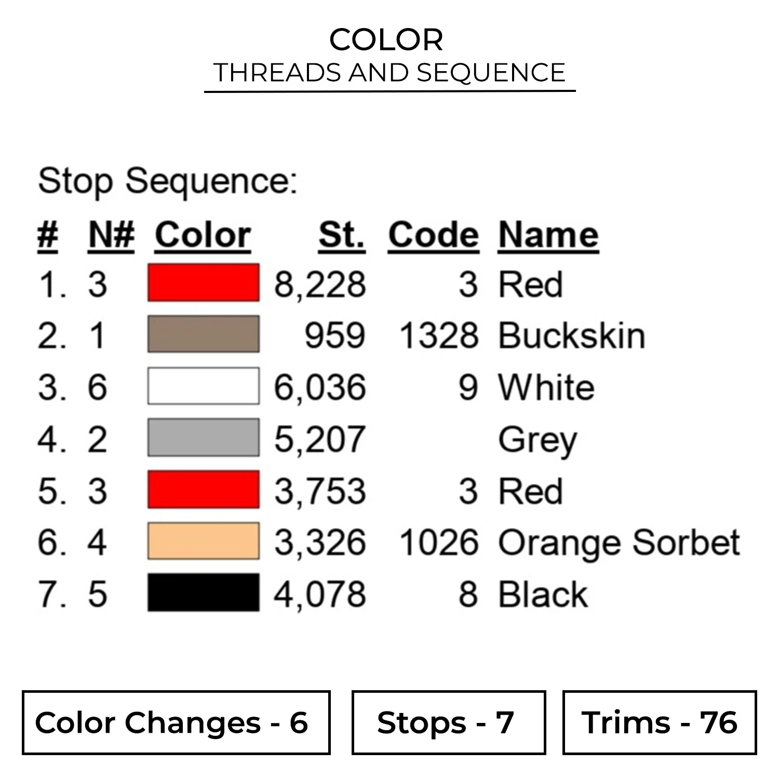Viewport: 779px width, 779px height.
Task: Click the red swatch in row 1
Action: (x=203, y=283)
